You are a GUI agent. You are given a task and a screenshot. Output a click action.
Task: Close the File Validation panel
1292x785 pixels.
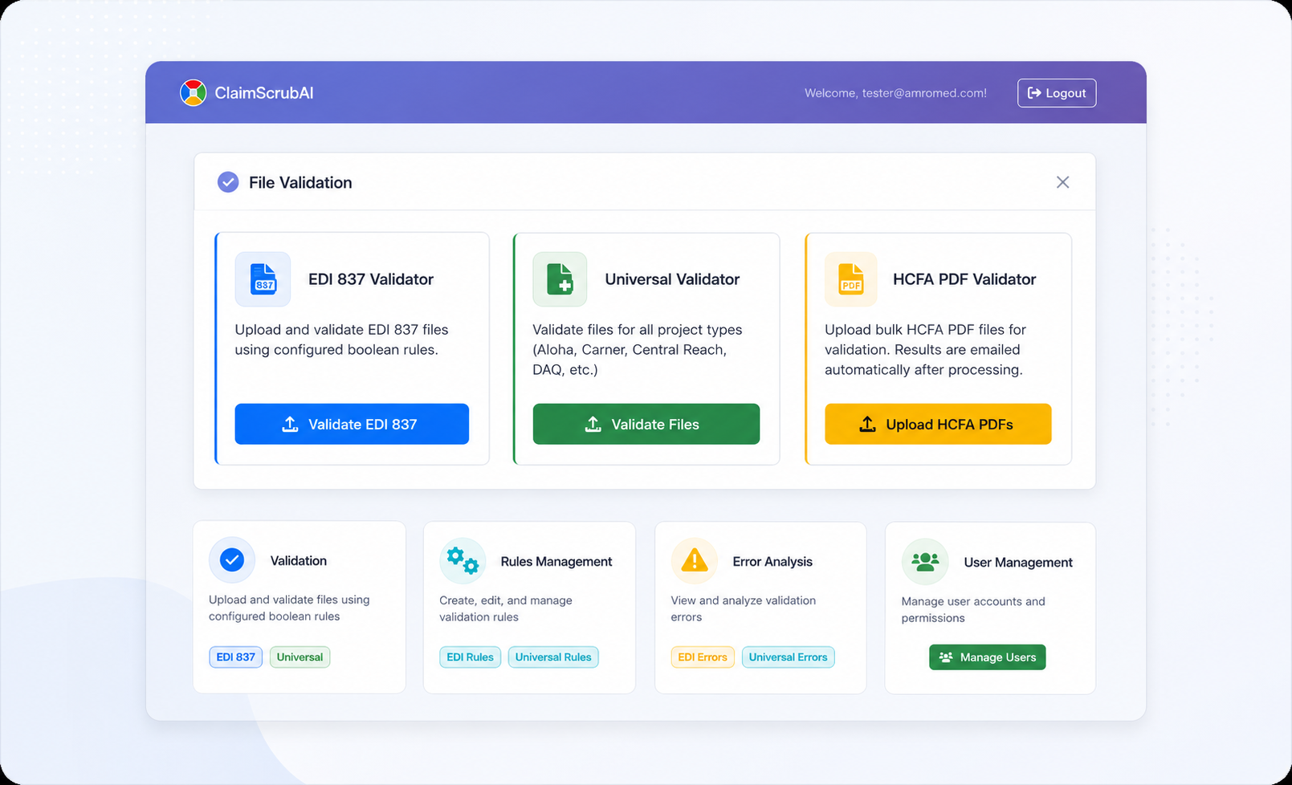1062,182
